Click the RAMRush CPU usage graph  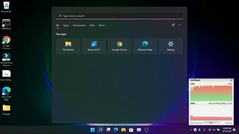tap(211, 93)
